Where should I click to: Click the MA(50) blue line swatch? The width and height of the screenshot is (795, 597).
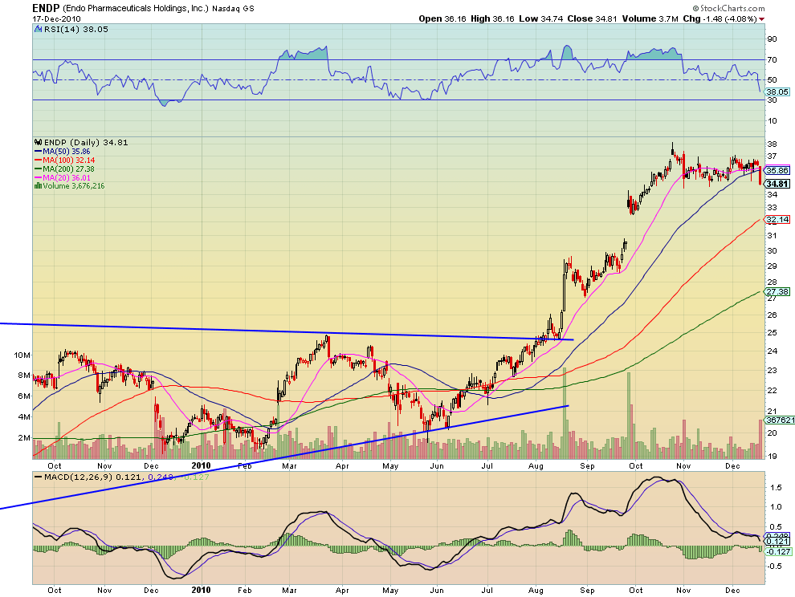(38, 152)
